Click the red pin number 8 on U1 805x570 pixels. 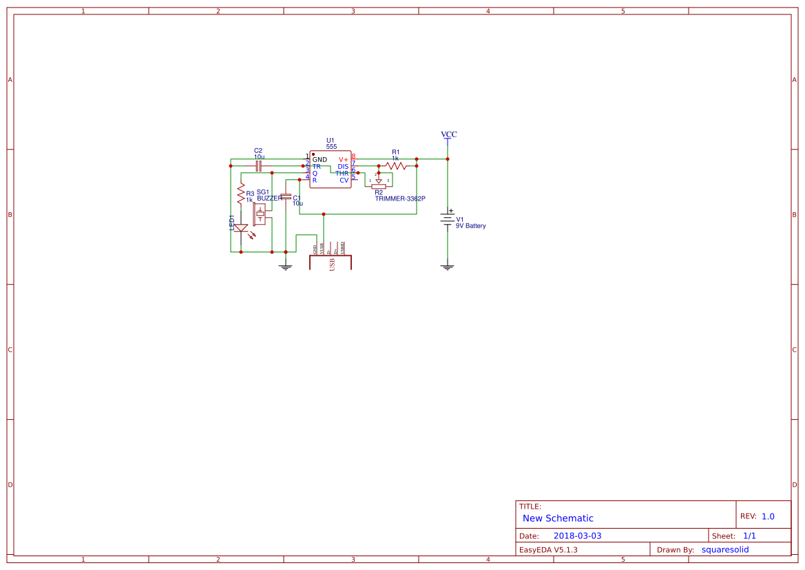click(x=354, y=156)
